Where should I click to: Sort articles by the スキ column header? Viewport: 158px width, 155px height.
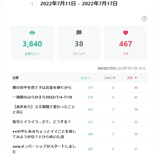click(130, 78)
